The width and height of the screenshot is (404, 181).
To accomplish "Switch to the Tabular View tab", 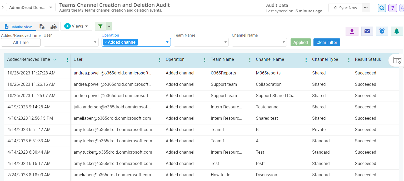I will pyautogui.click(x=18, y=27).
